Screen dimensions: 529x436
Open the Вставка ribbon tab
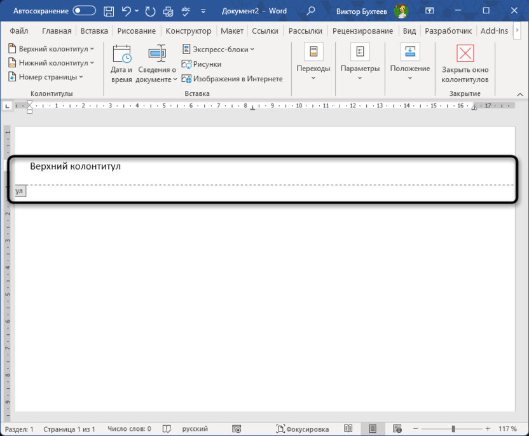94,30
